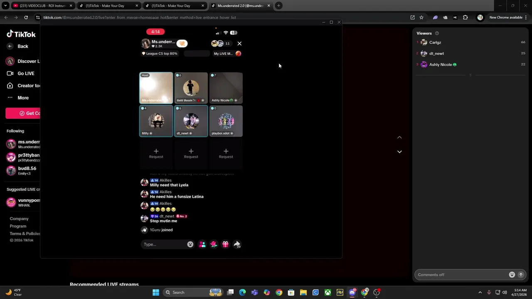Open Microsoft Edge from taskbar
The height and width of the screenshot is (299, 532).
[x=243, y=292]
